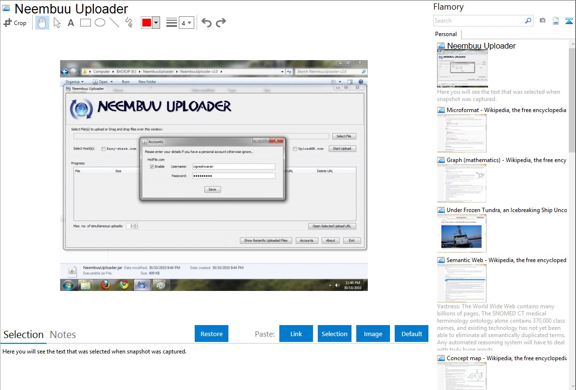Image resolution: width=576 pixels, height=390 pixels.
Task: Open the Semantic Web snapshot thumbnail
Action: [462, 283]
